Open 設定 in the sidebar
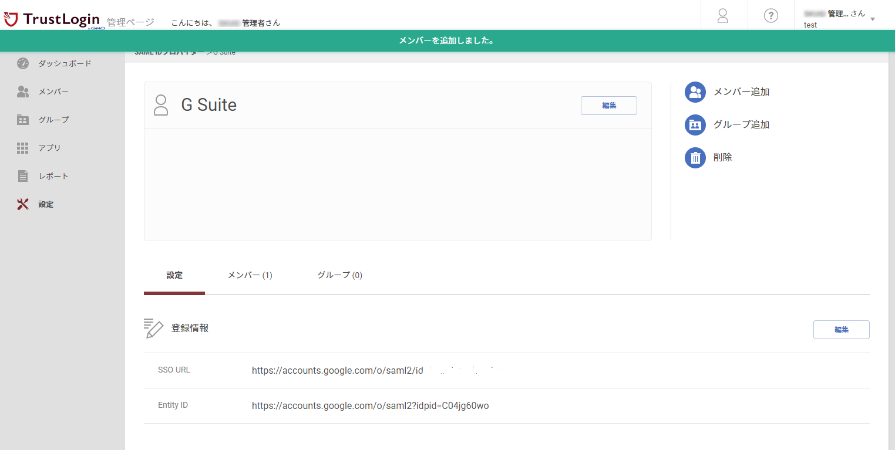This screenshot has width=895, height=450. click(46, 204)
